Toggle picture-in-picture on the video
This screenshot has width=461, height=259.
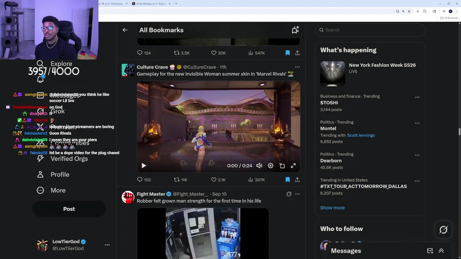coord(282,165)
